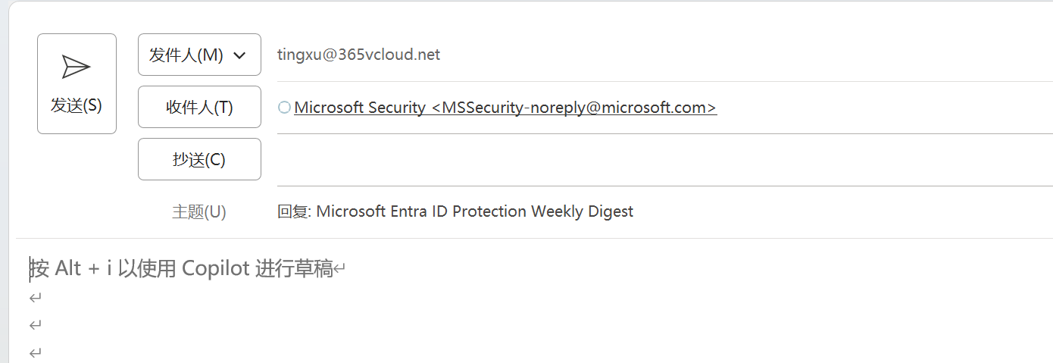Place cursor on third body line

[x=36, y=325]
